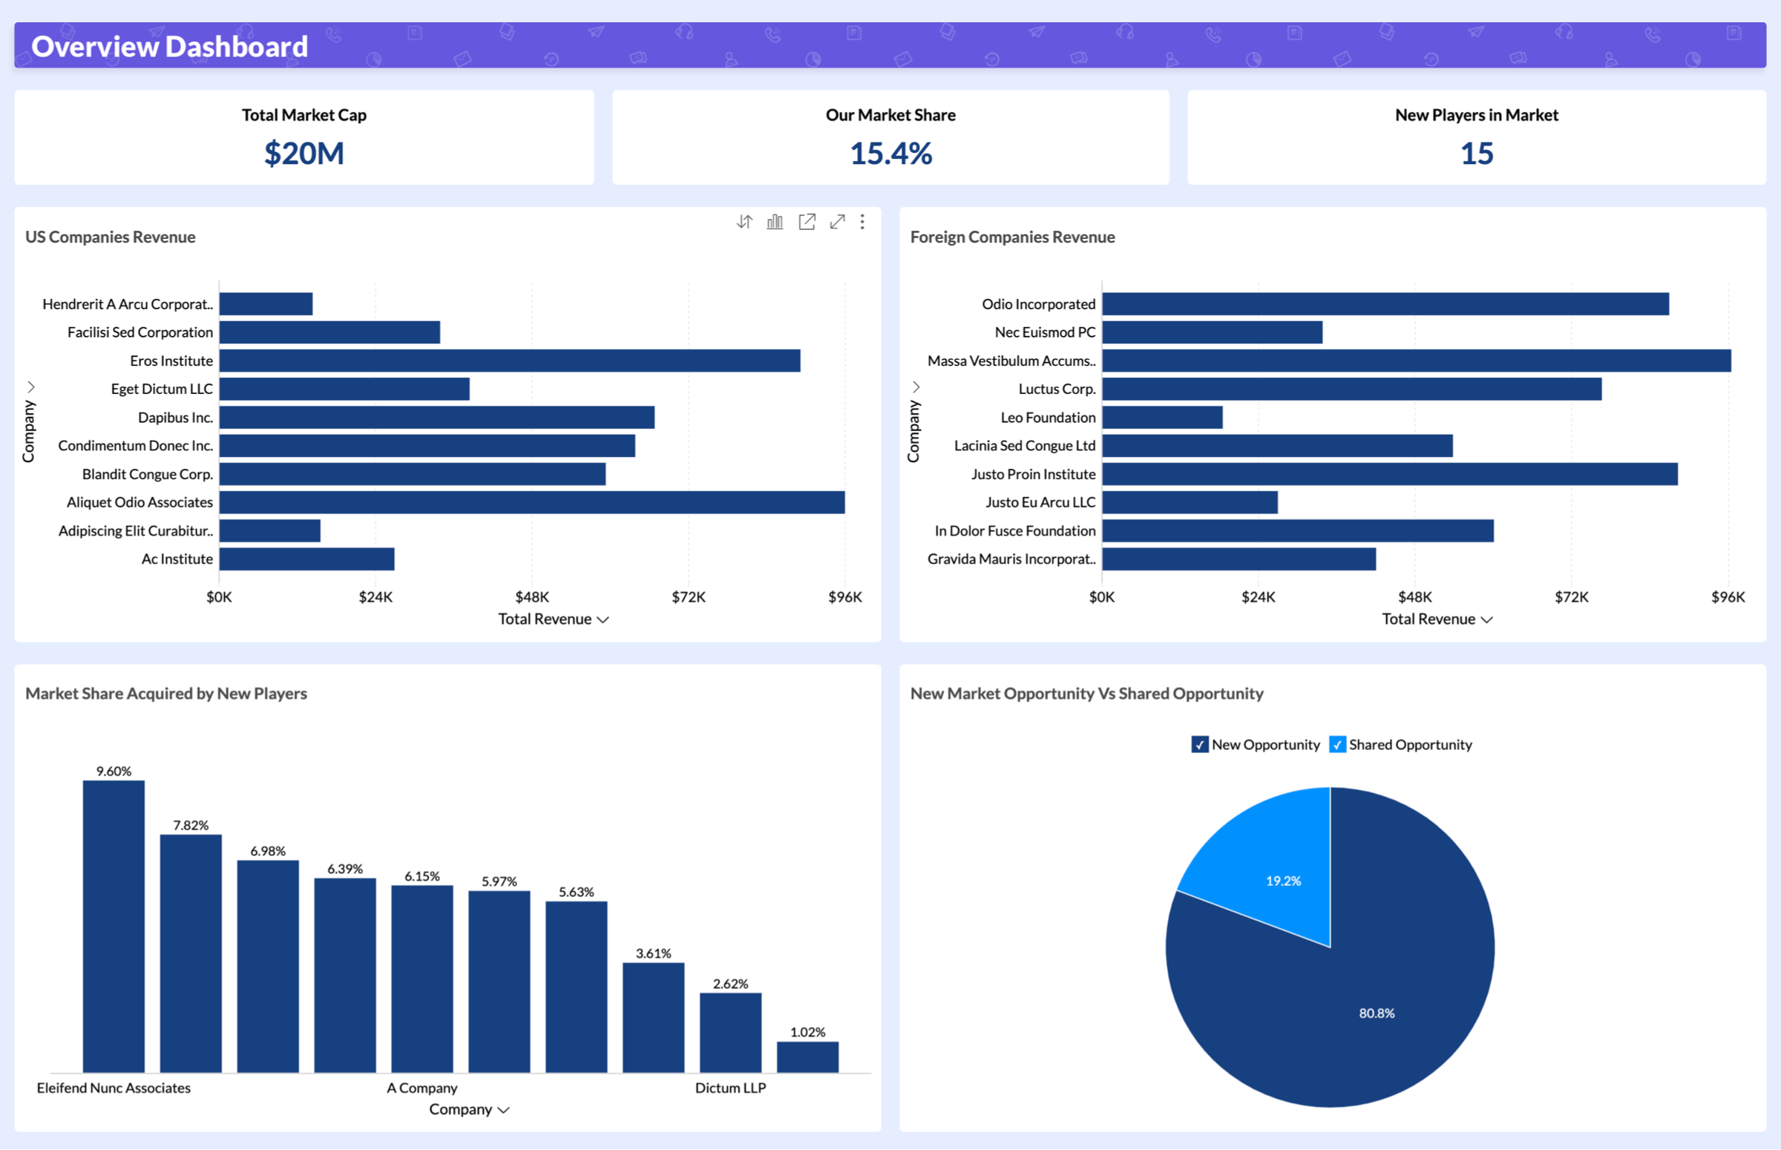The image size is (1781, 1150).
Task: Expand the Company axis arrow in Foreign Revenue chart
Action: (x=916, y=387)
